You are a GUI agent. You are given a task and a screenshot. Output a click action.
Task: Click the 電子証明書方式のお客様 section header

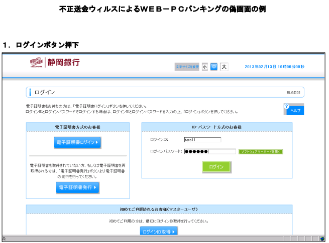77,127
